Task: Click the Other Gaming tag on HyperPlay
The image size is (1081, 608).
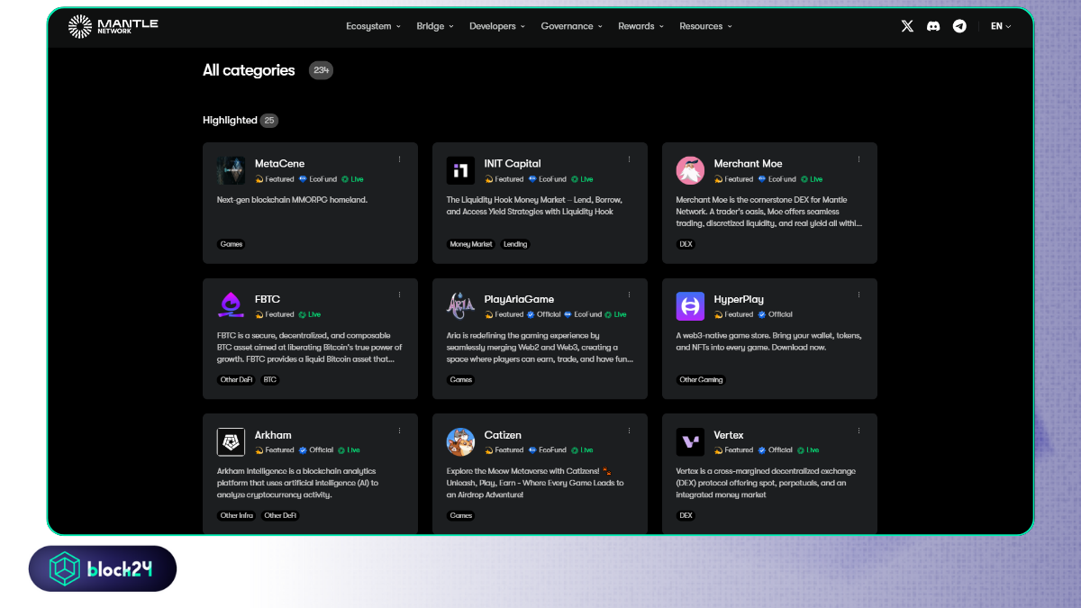Action: [x=702, y=380]
